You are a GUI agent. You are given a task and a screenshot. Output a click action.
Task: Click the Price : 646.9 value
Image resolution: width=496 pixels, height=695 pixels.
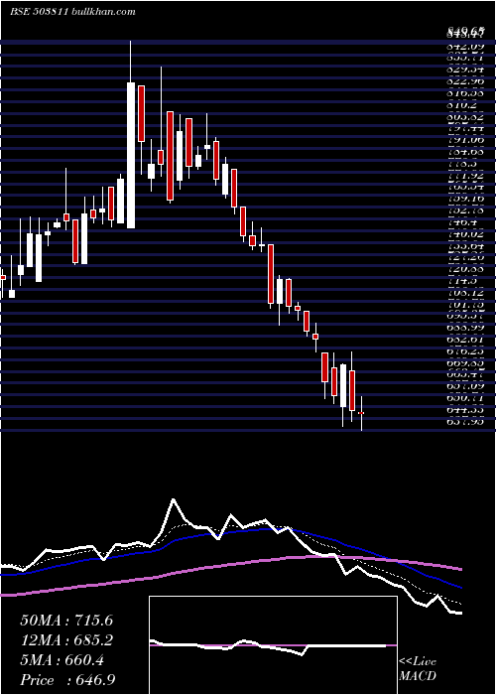(x=67, y=680)
